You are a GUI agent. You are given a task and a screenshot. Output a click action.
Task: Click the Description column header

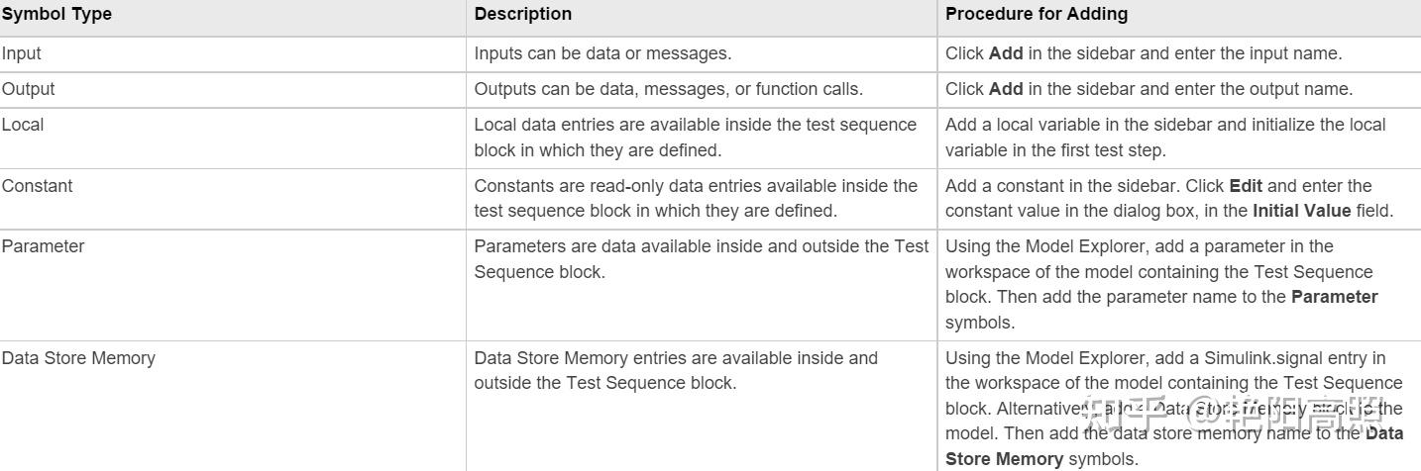click(x=522, y=14)
